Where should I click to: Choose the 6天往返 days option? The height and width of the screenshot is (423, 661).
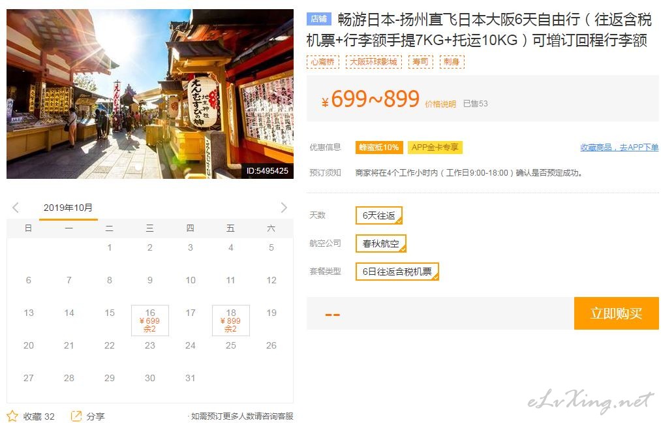click(379, 215)
